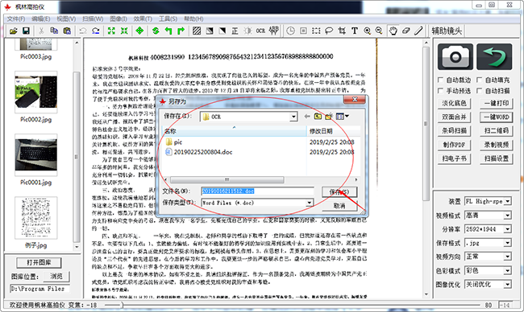Open the 编辑(E) menu
Screen dimensions: 524x312
[x=41, y=19]
